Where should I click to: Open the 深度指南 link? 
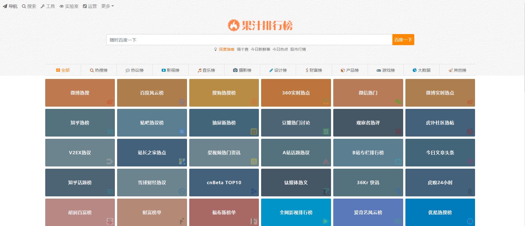pos(226,49)
